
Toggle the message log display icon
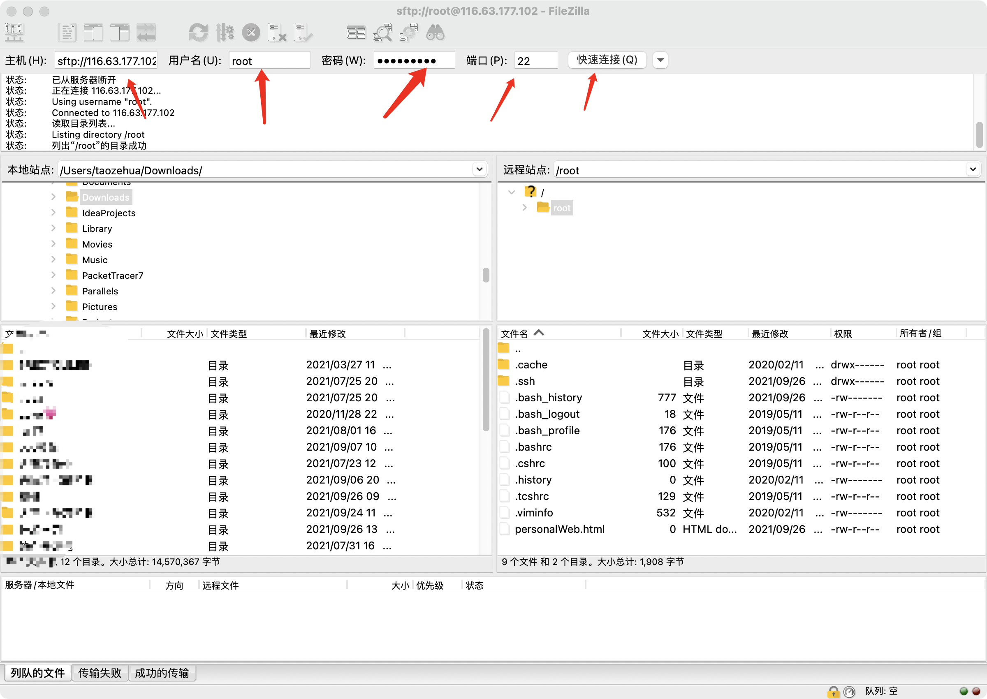(67, 33)
